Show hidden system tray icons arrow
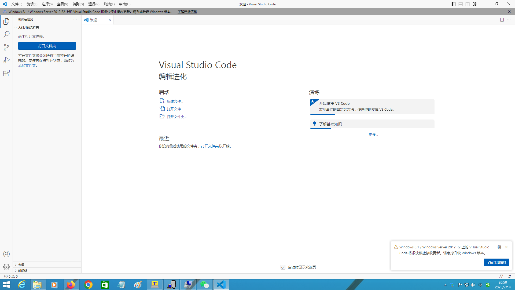 (445, 285)
